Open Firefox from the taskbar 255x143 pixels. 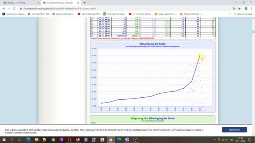pos(78,139)
